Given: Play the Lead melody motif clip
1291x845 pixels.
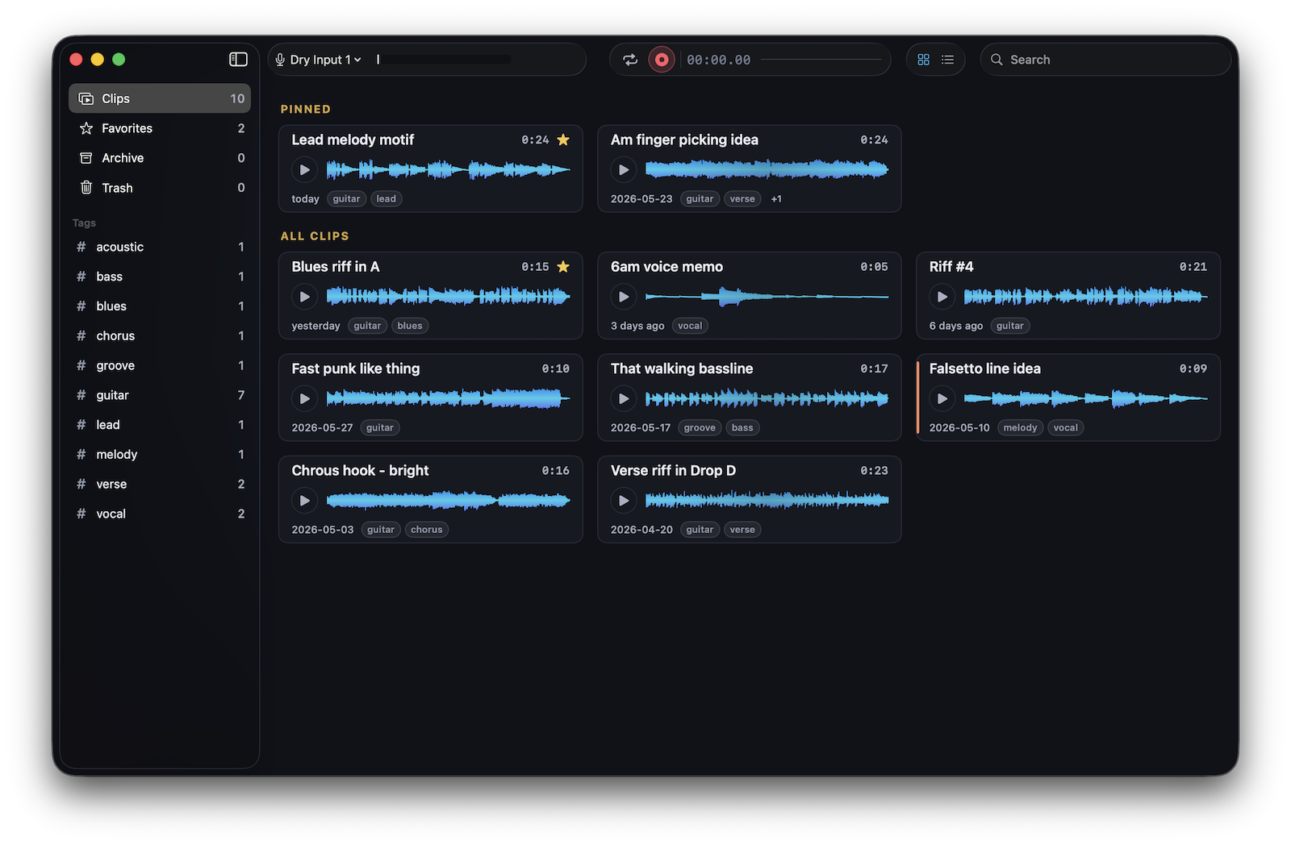Looking at the screenshot, I should point(304,169).
